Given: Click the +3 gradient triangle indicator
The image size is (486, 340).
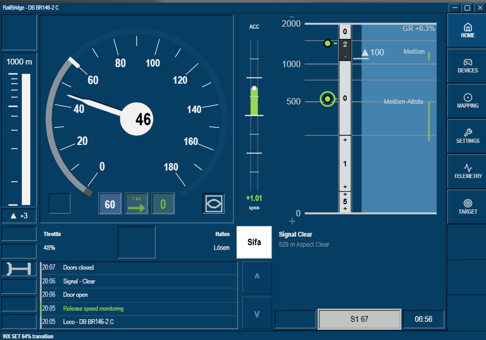Looking at the screenshot, I should click(x=19, y=216).
